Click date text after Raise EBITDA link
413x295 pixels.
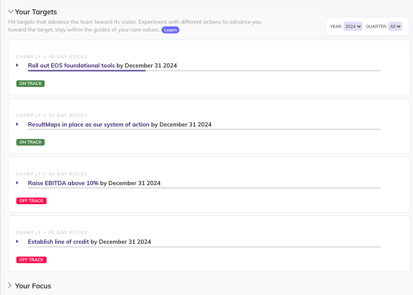pos(130,183)
